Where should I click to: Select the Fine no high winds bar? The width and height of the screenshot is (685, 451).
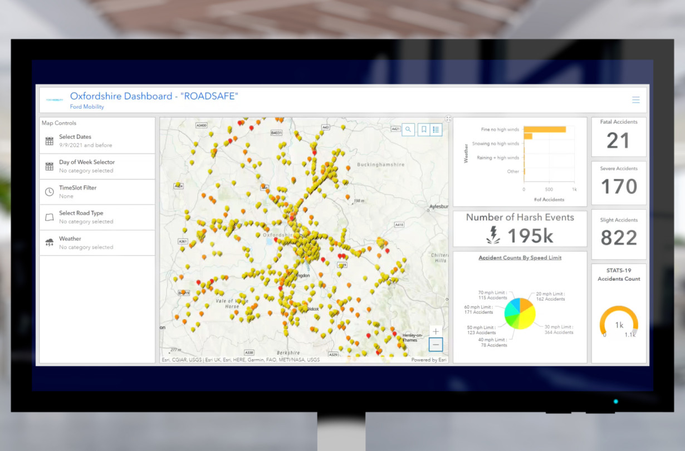point(544,129)
